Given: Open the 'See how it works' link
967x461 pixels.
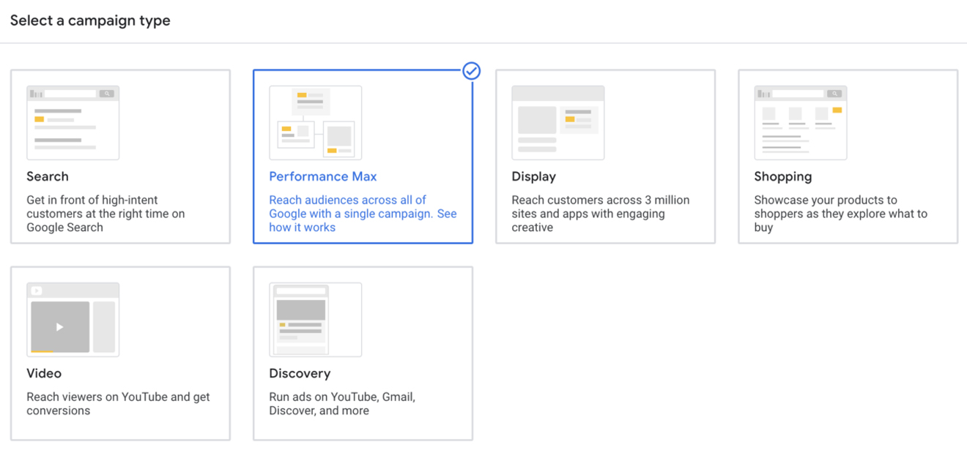Looking at the screenshot, I should [302, 228].
